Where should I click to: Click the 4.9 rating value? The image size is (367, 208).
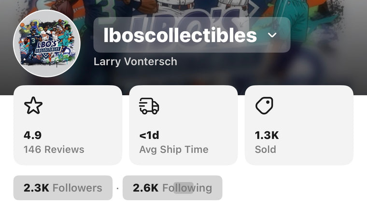(32, 135)
